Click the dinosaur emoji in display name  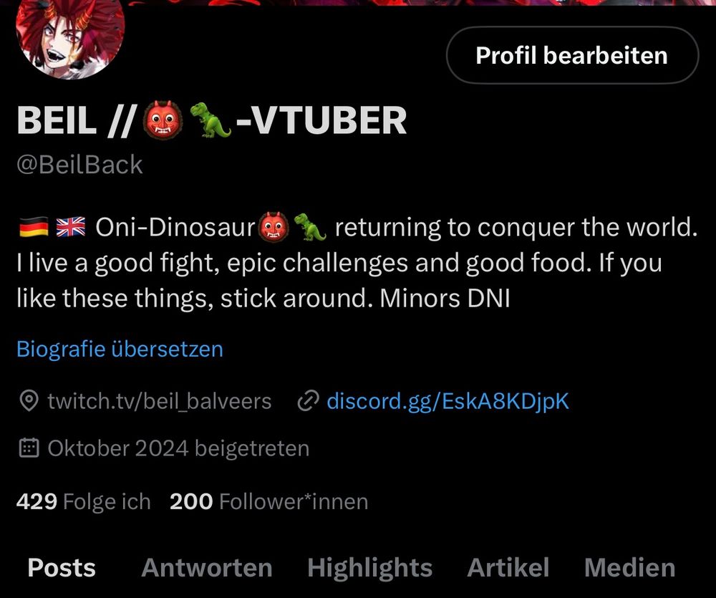tap(211, 120)
